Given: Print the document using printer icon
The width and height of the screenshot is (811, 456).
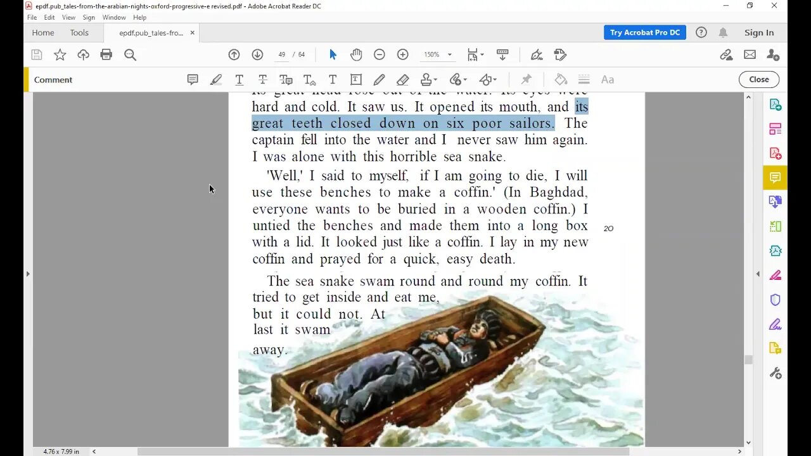Looking at the screenshot, I should tap(106, 54).
